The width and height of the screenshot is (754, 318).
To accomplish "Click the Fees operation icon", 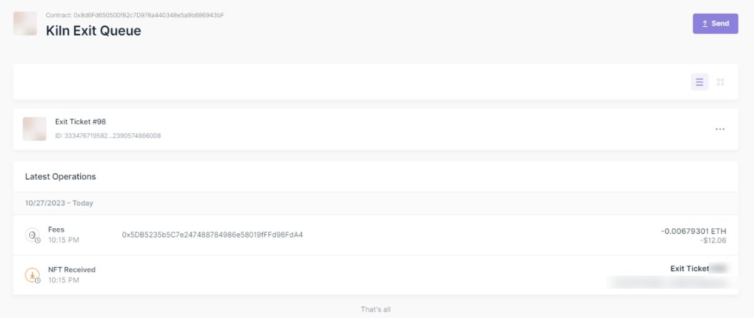I will [x=32, y=235].
